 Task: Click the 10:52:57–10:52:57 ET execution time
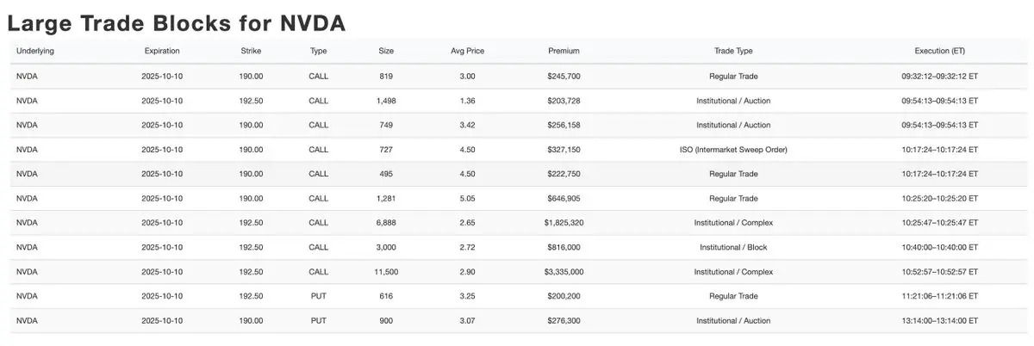(940, 271)
